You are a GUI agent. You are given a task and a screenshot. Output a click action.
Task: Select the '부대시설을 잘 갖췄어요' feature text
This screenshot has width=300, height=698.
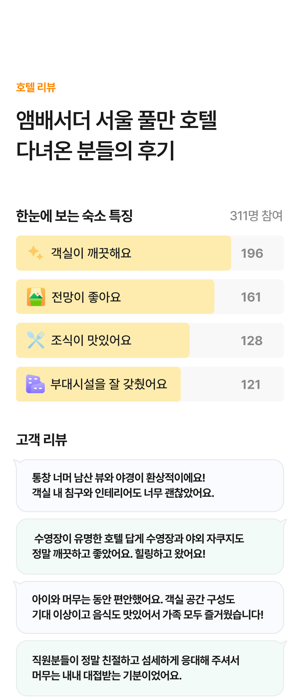[x=109, y=384]
